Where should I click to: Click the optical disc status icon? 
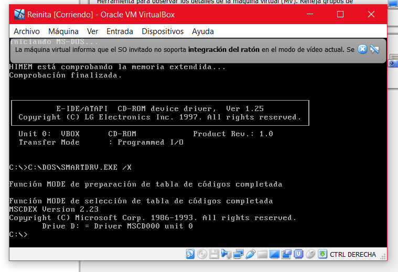pos(202,254)
